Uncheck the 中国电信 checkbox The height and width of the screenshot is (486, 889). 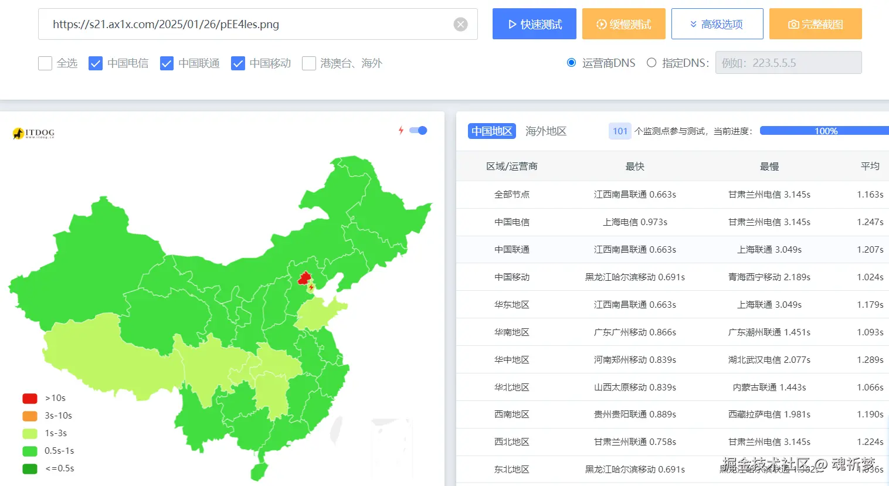point(96,63)
